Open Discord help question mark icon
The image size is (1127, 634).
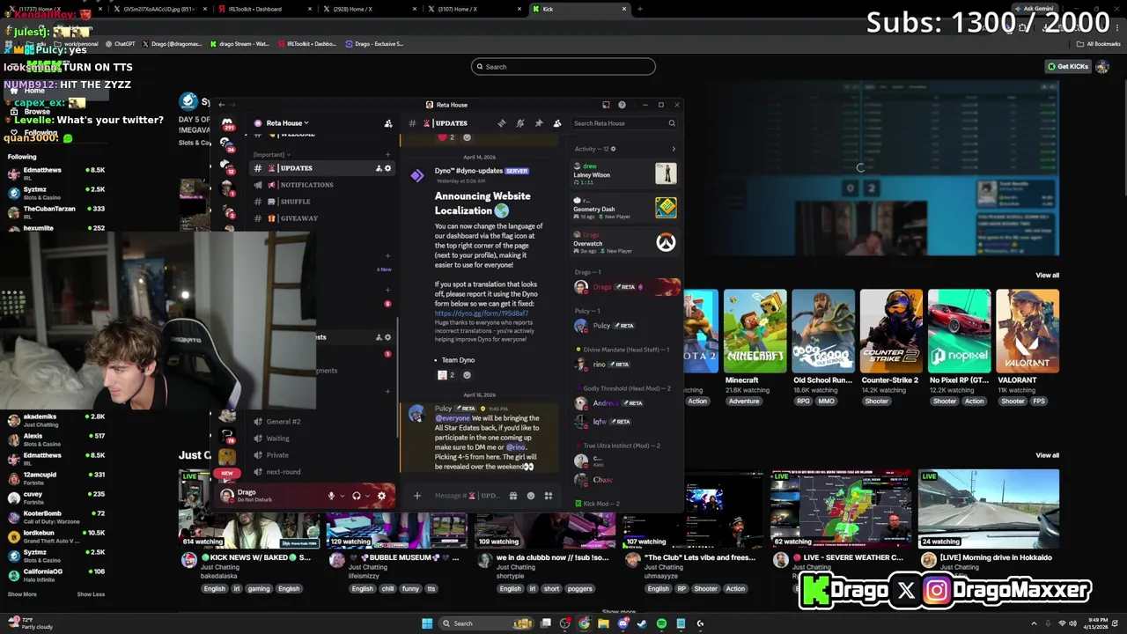(622, 105)
